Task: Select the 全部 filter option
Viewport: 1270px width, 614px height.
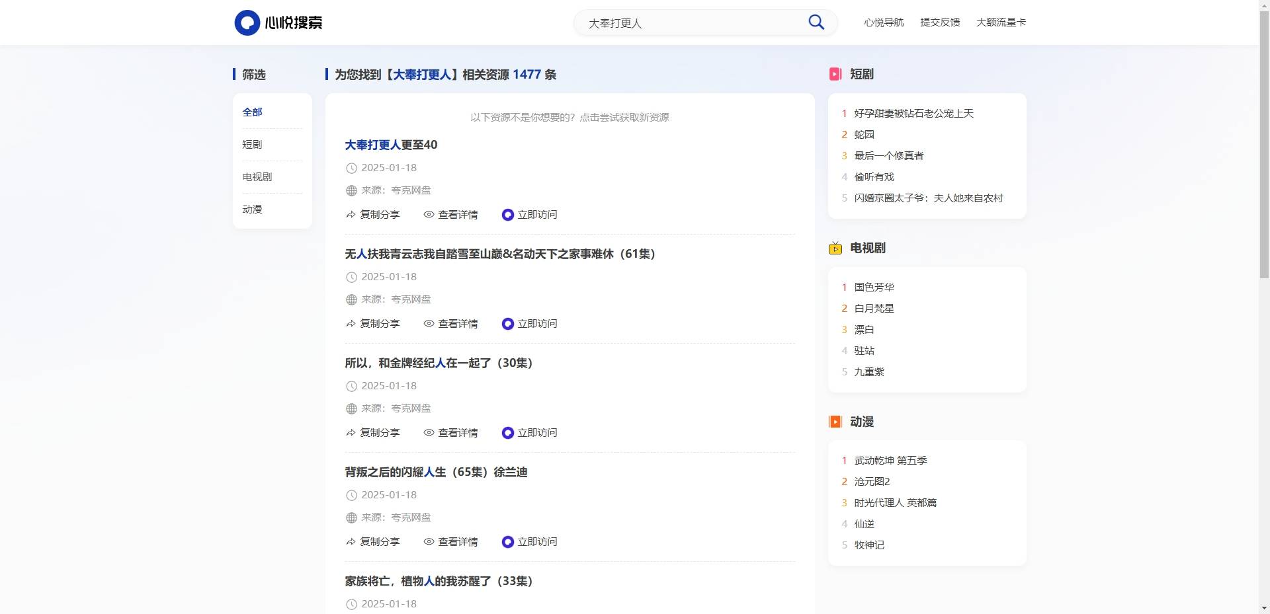Action: (x=252, y=112)
